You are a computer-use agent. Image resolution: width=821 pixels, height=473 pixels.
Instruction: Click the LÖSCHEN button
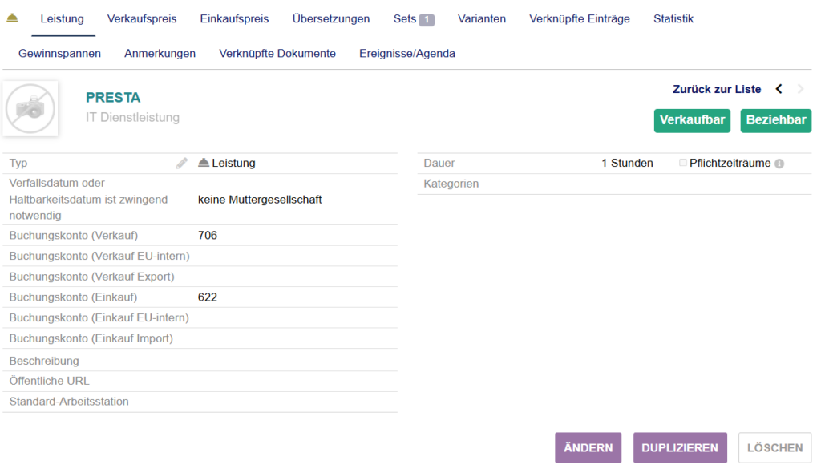(774, 448)
